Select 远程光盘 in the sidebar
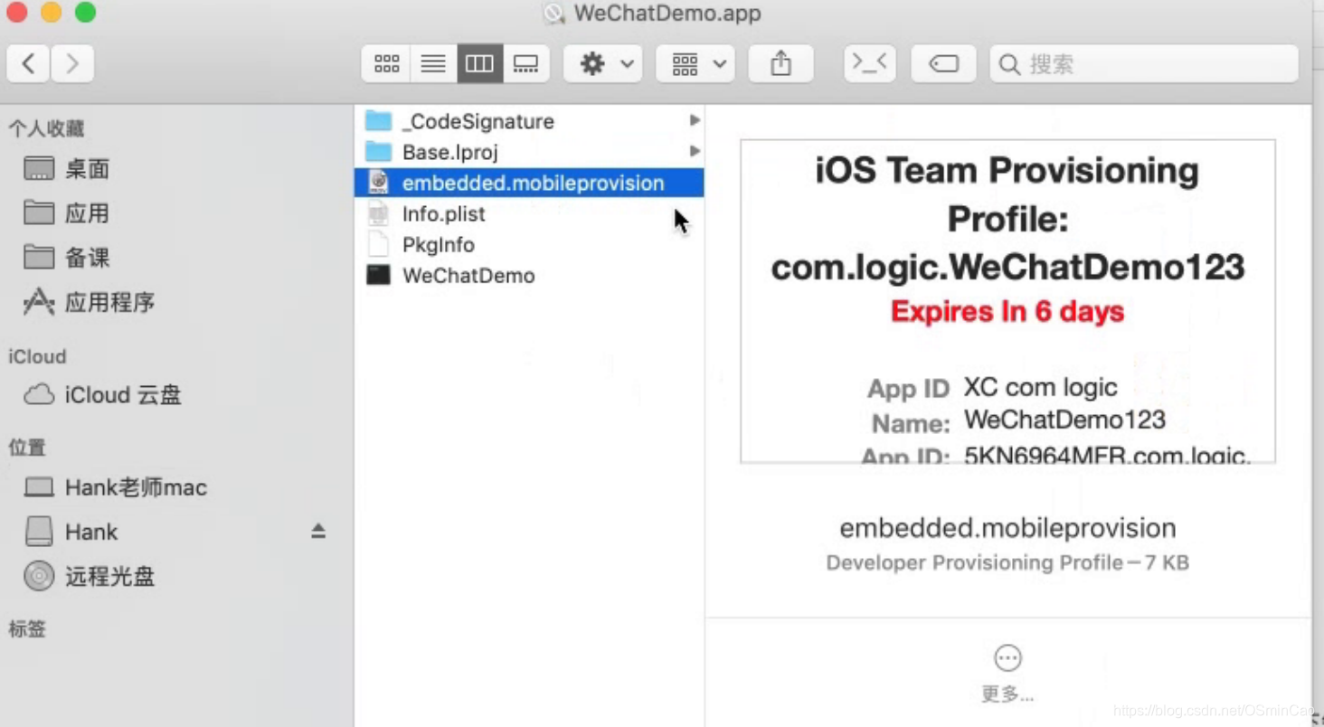This screenshot has width=1324, height=727. tap(109, 576)
